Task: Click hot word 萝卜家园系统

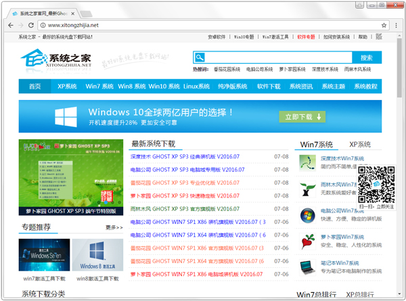Action: (x=292, y=69)
